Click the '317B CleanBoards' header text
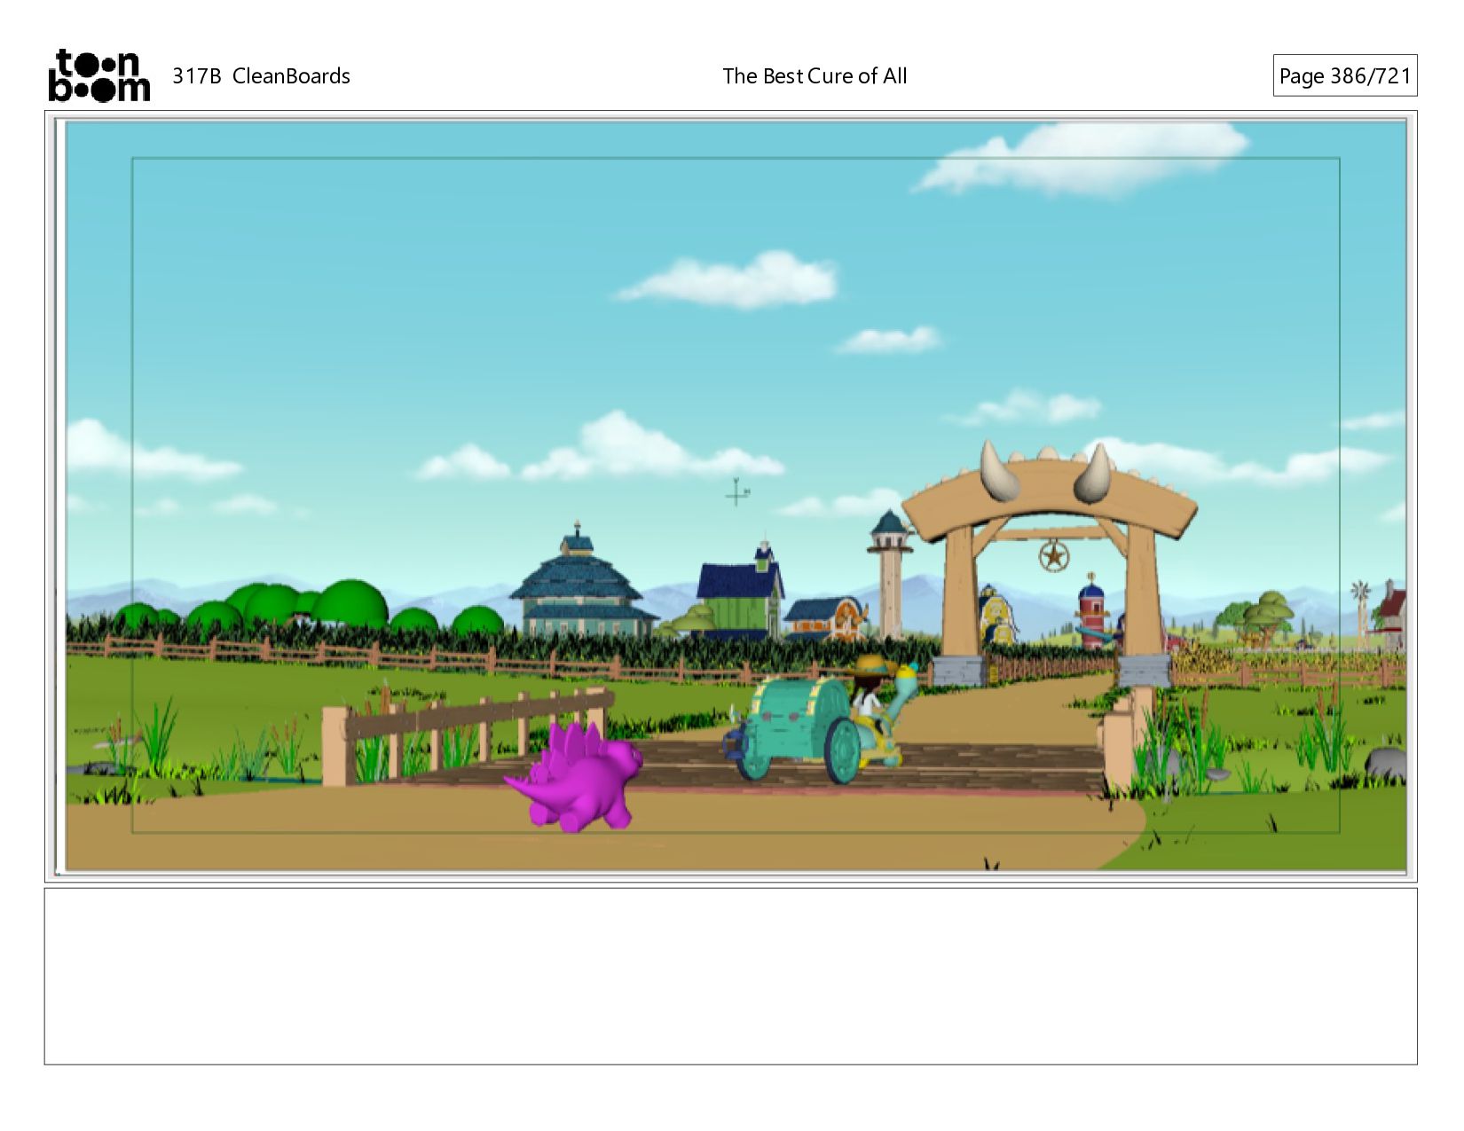The image size is (1464, 1131). click(x=261, y=76)
